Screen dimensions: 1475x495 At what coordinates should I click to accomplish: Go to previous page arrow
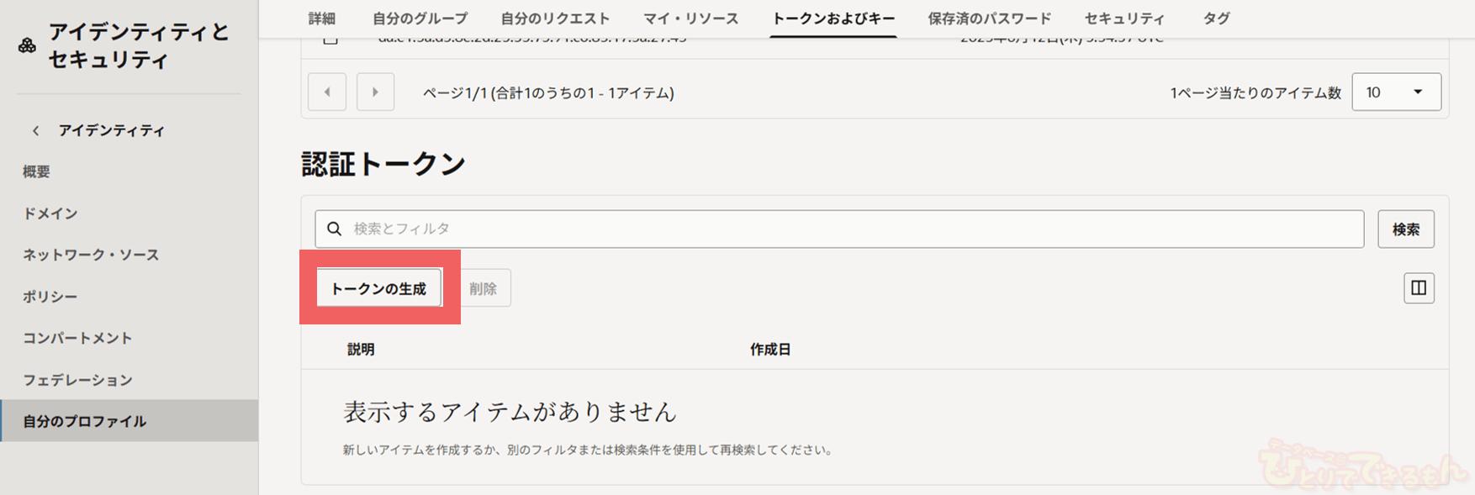[x=327, y=92]
